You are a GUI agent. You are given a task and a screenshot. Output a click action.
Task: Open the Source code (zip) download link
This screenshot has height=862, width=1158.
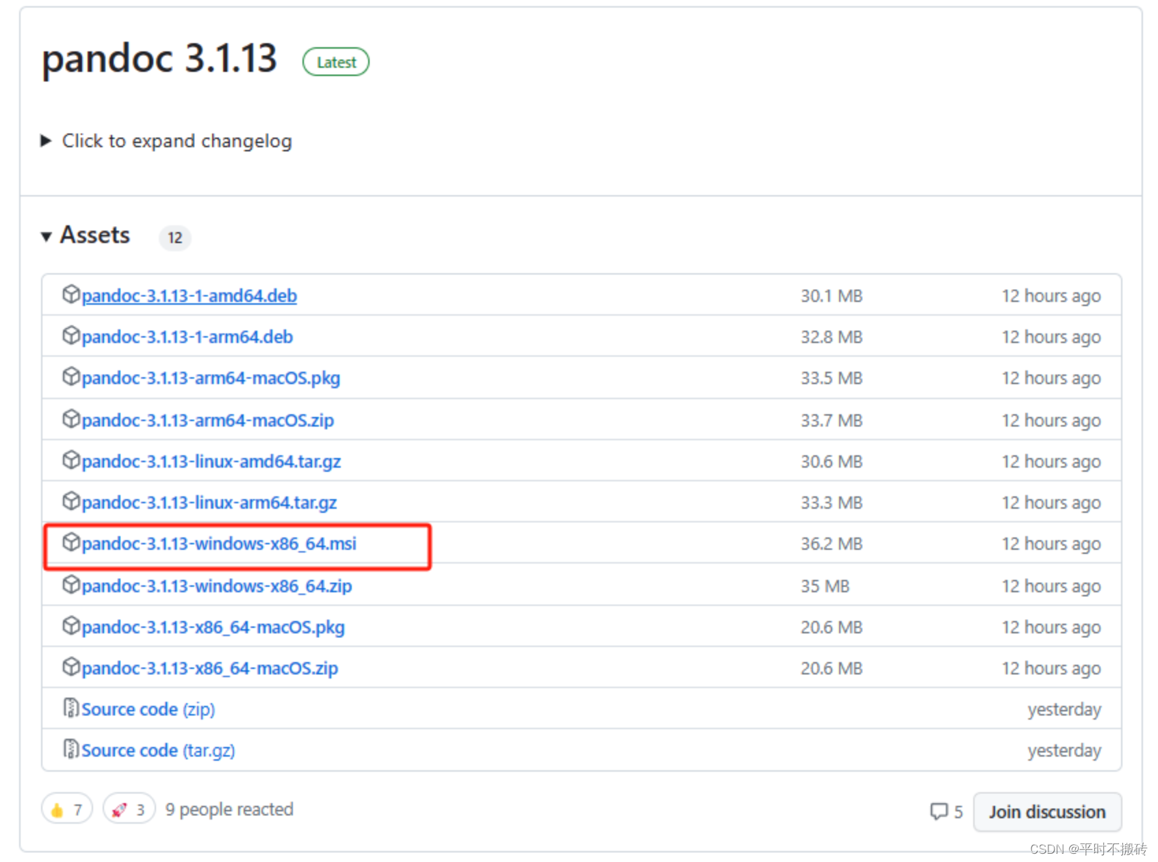pos(130,709)
